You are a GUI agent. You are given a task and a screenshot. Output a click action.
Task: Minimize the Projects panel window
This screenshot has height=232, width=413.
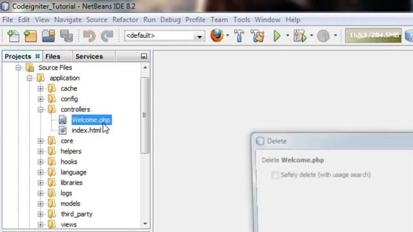click(144, 56)
